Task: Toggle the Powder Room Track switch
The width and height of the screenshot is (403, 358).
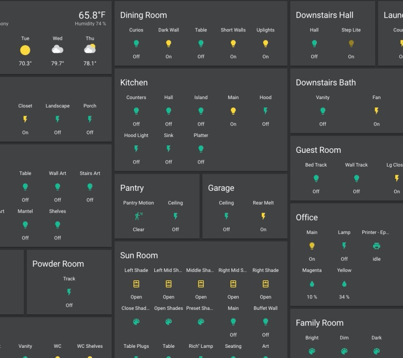Action: (x=69, y=292)
